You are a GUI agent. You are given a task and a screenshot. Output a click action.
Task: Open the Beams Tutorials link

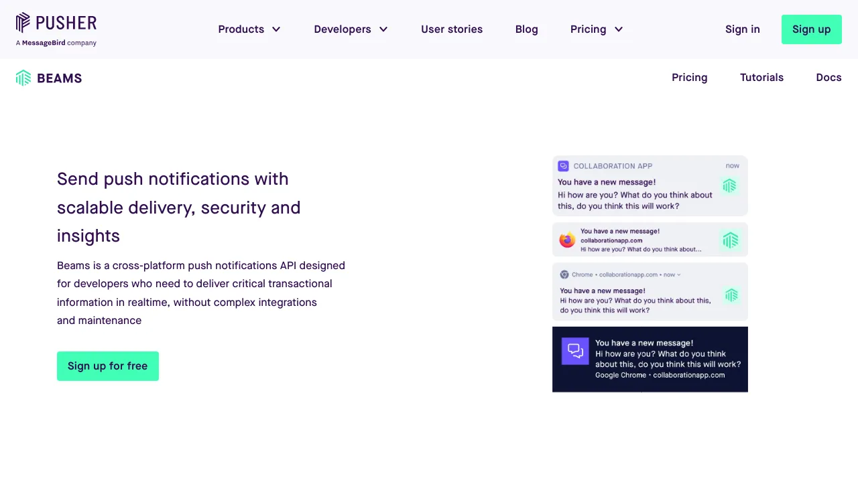click(x=761, y=78)
